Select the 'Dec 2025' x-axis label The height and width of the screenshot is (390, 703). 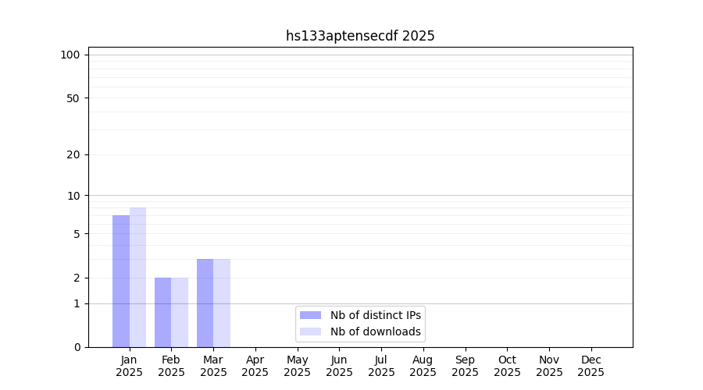coord(591,366)
